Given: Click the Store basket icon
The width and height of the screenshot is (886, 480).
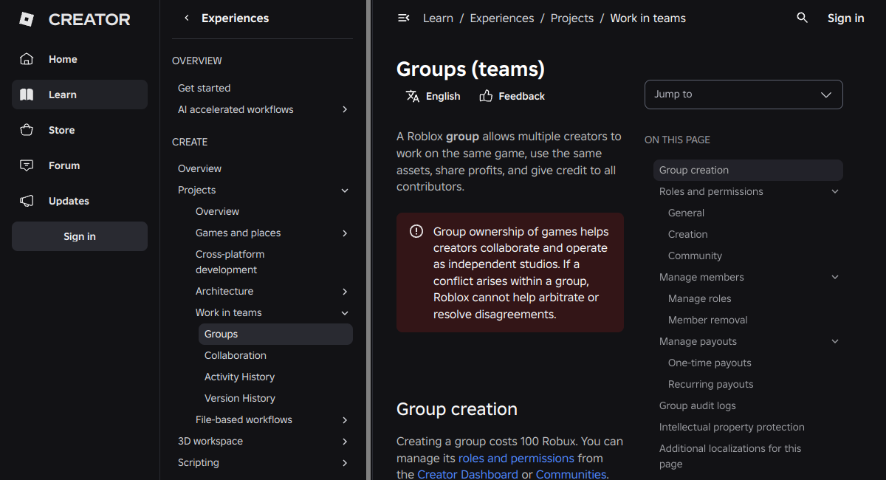Looking at the screenshot, I should point(27,130).
